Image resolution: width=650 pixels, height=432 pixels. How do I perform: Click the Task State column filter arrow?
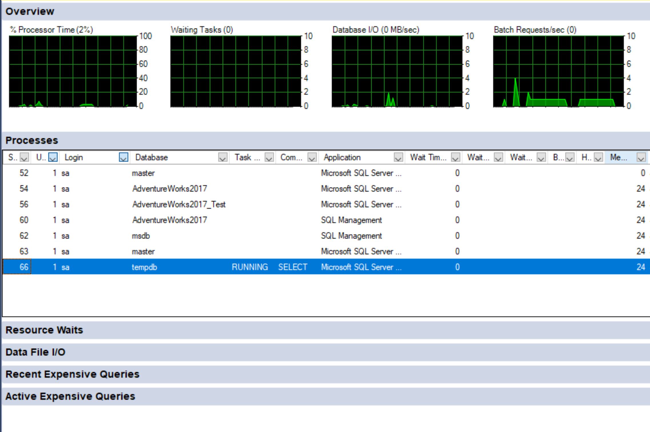pyautogui.click(x=269, y=157)
